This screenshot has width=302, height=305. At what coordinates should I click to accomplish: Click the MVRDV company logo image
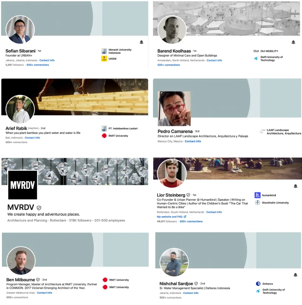pos(22,185)
